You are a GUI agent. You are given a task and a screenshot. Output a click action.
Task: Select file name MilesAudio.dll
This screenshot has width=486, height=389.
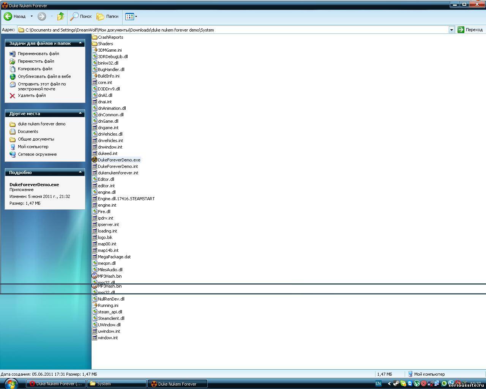(110, 270)
